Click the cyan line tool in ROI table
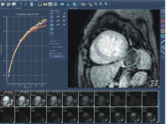The width and height of the screenshot is (166, 124). click(x=52, y=37)
